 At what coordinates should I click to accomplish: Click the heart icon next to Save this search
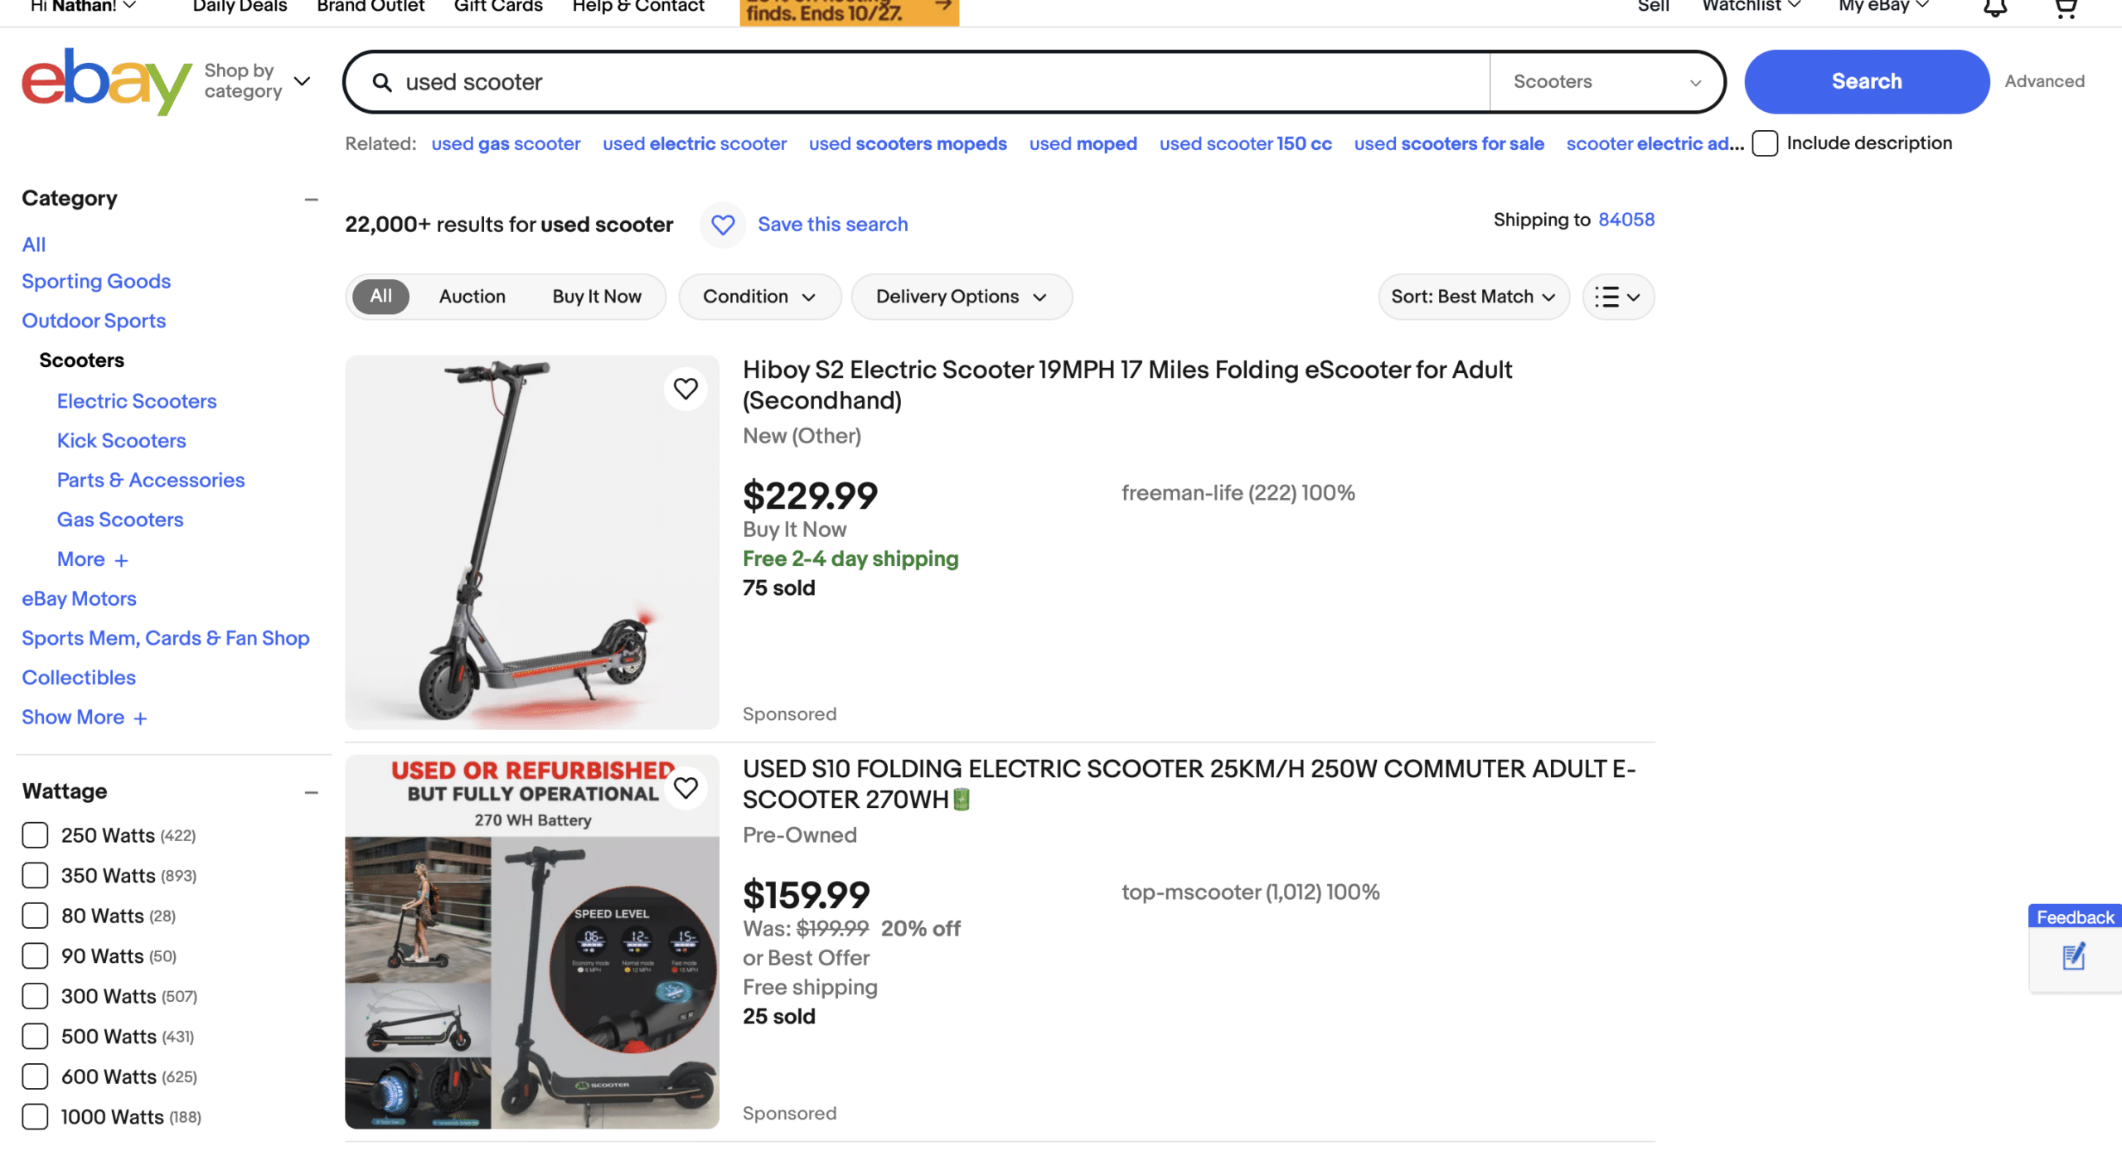tap(722, 225)
